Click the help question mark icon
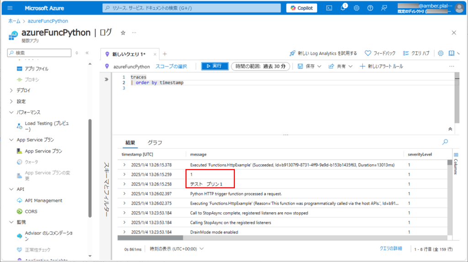This screenshot has height=262, width=468. pos(370,8)
